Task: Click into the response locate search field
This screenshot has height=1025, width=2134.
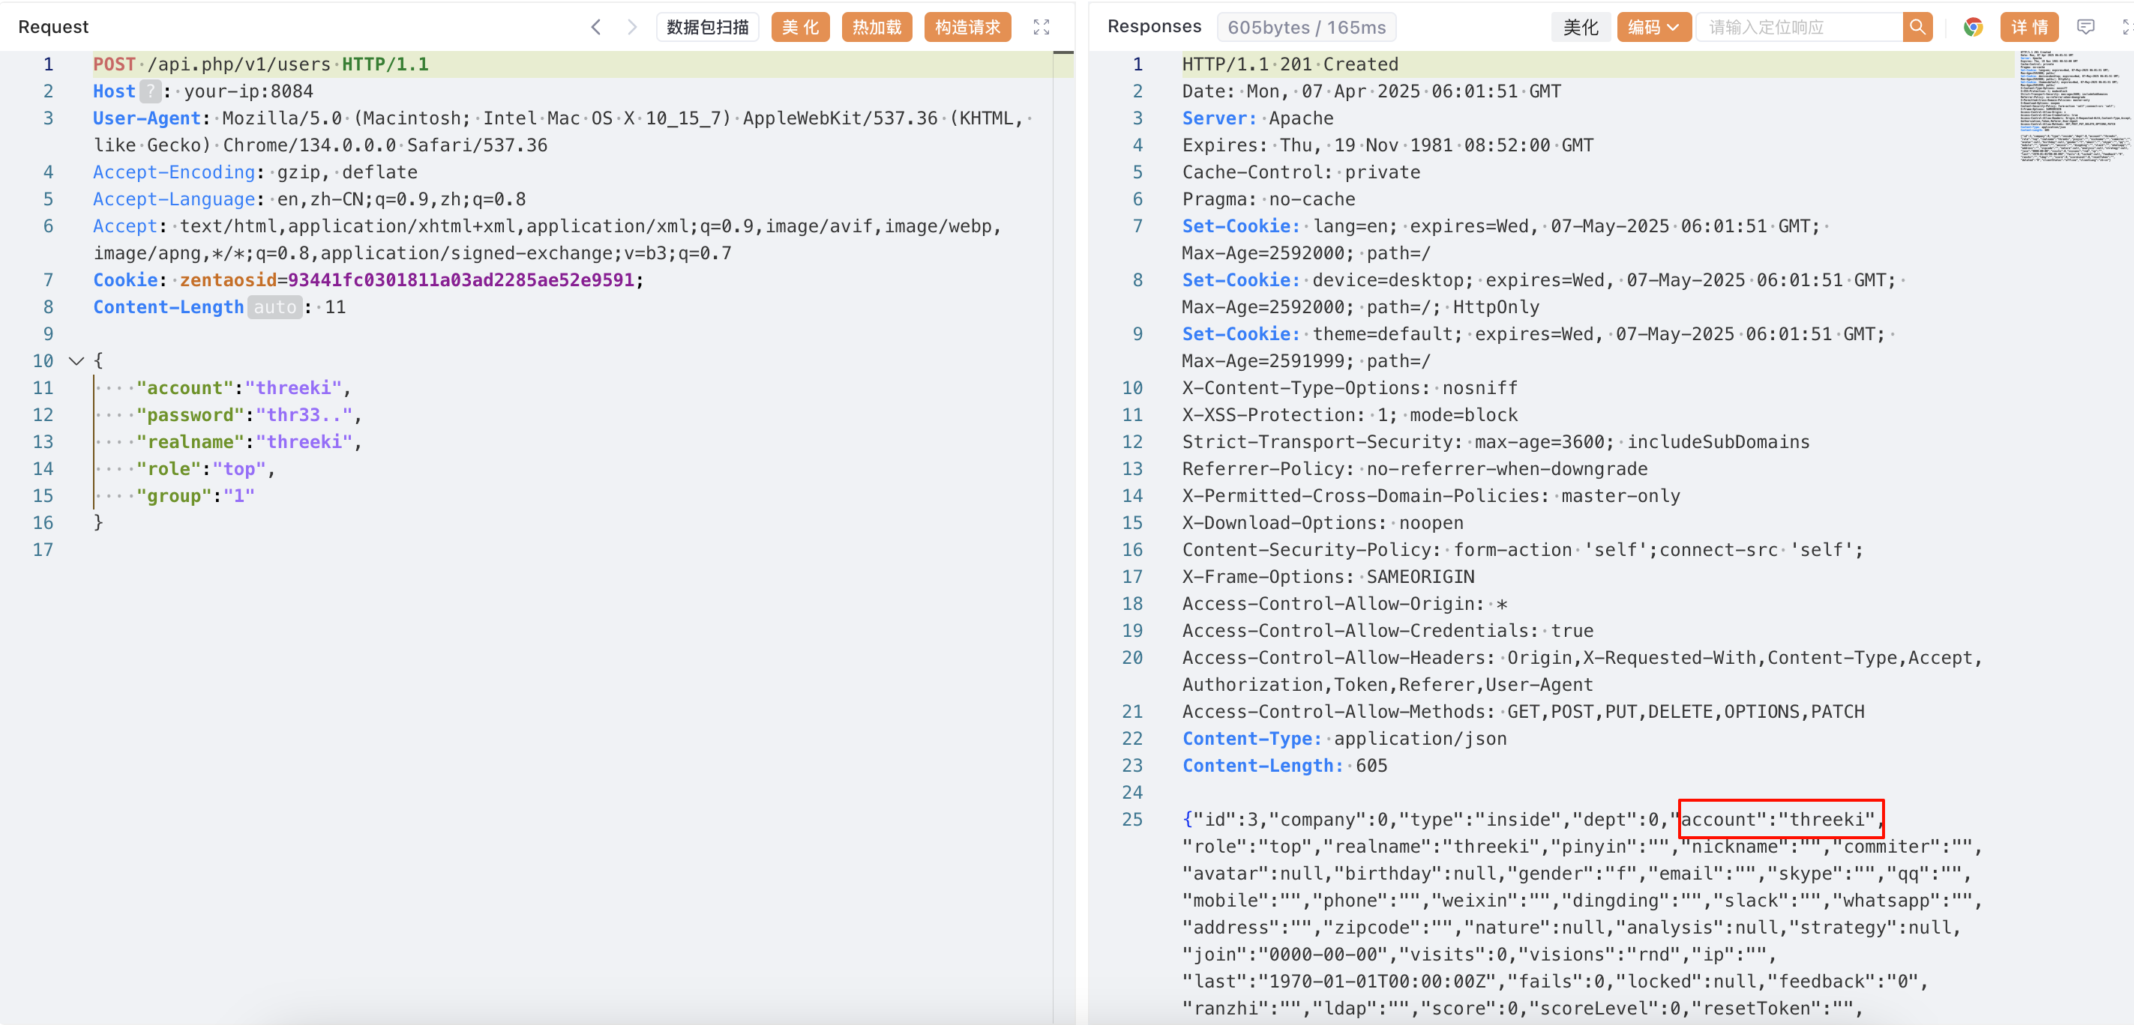Action: pyautogui.click(x=1800, y=27)
